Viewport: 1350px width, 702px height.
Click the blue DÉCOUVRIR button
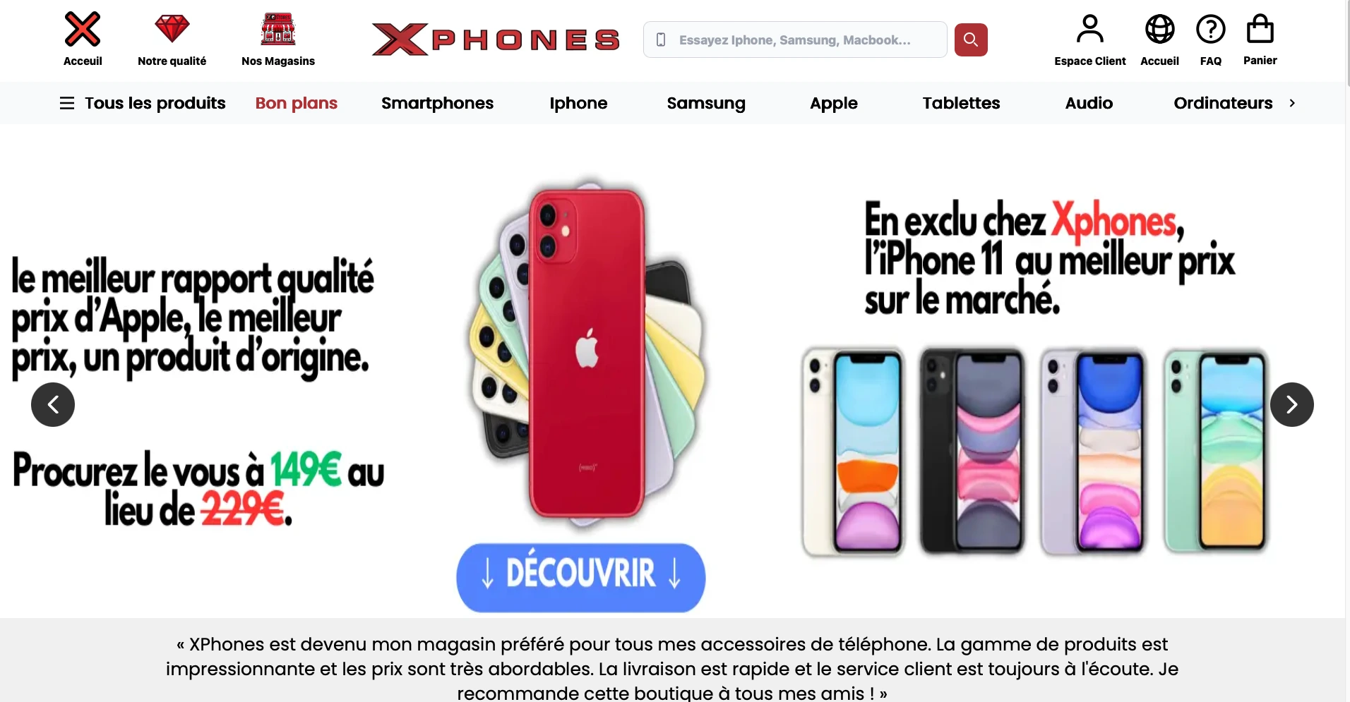point(580,577)
